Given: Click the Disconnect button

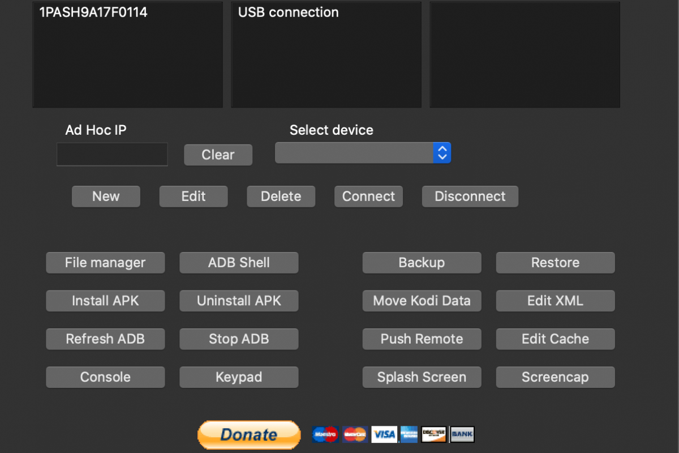Looking at the screenshot, I should click(x=470, y=196).
